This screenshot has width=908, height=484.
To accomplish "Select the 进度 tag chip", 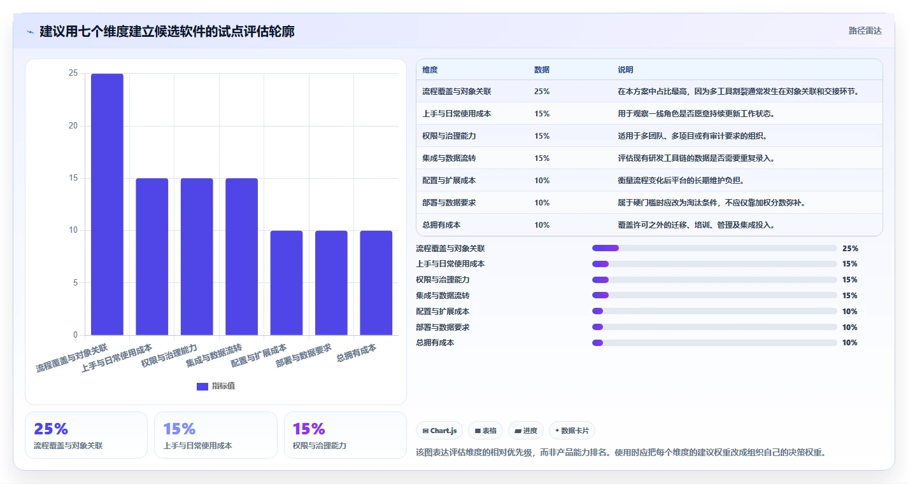I will click(x=525, y=431).
